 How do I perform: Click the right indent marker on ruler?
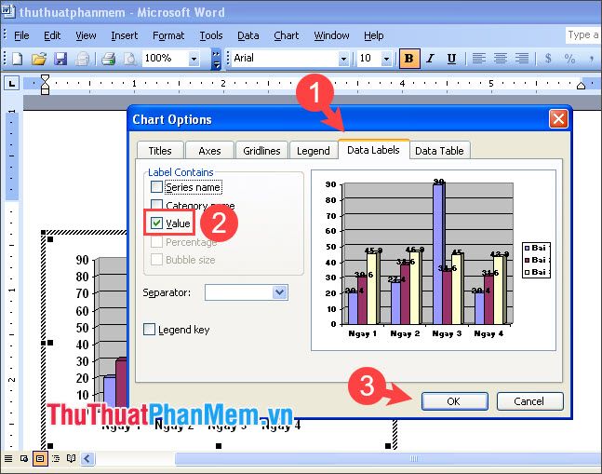(x=581, y=86)
